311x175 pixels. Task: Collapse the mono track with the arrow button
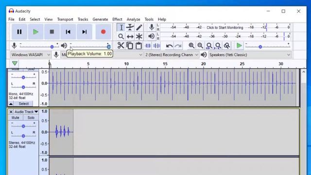[11, 104]
